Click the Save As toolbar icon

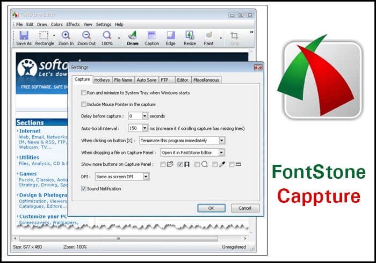[24, 35]
